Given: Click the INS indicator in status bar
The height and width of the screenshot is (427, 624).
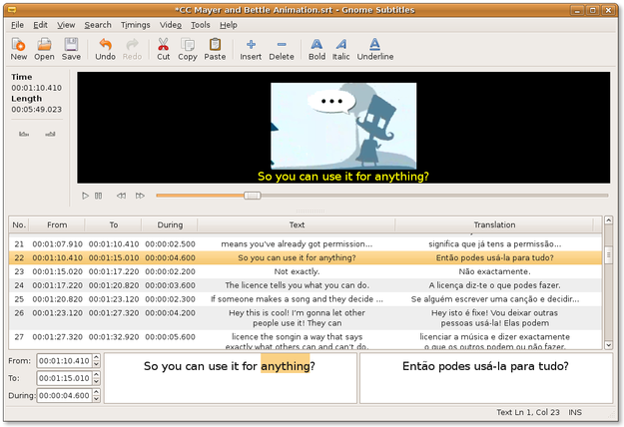Looking at the screenshot, I should (x=575, y=412).
